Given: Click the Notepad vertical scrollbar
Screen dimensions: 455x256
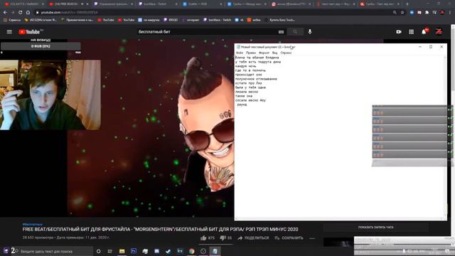Looking at the screenshot, I should point(445,136).
